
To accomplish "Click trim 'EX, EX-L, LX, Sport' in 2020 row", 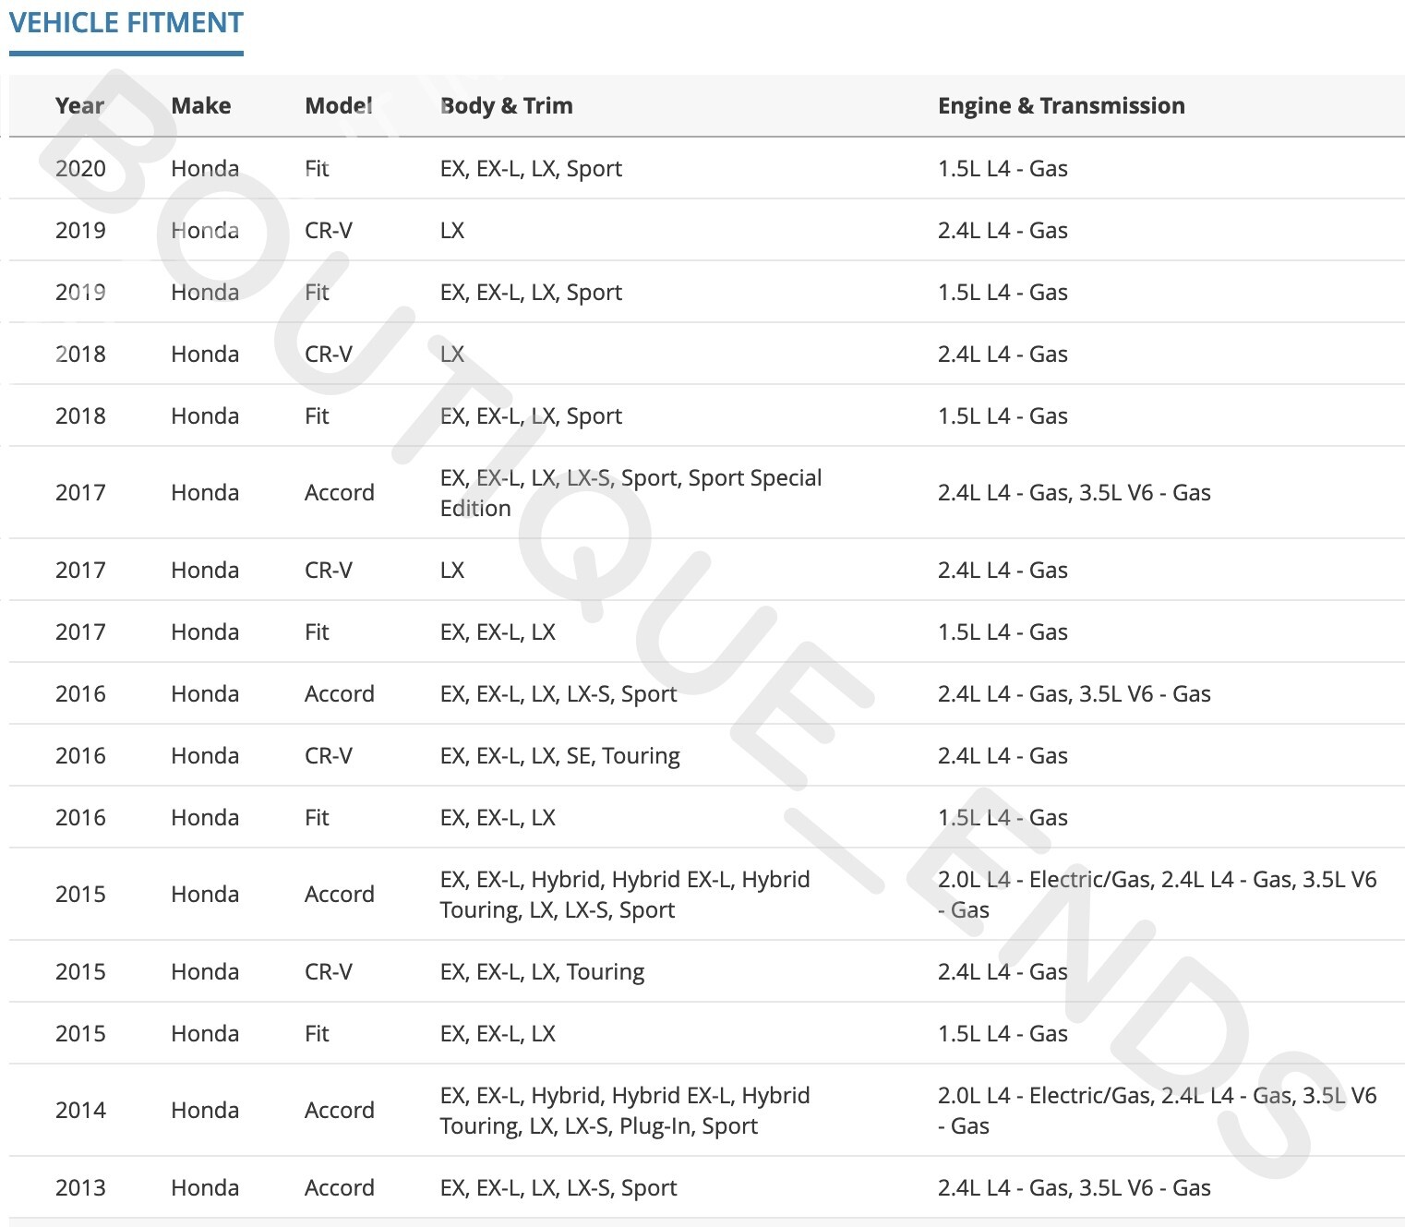I will [531, 169].
